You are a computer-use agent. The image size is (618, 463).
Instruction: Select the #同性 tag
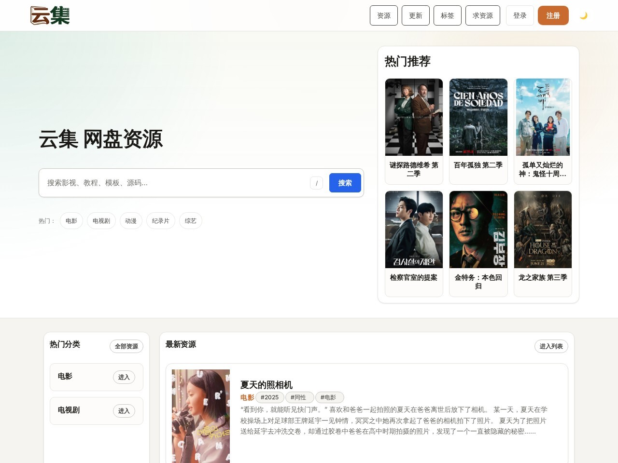pos(299,397)
